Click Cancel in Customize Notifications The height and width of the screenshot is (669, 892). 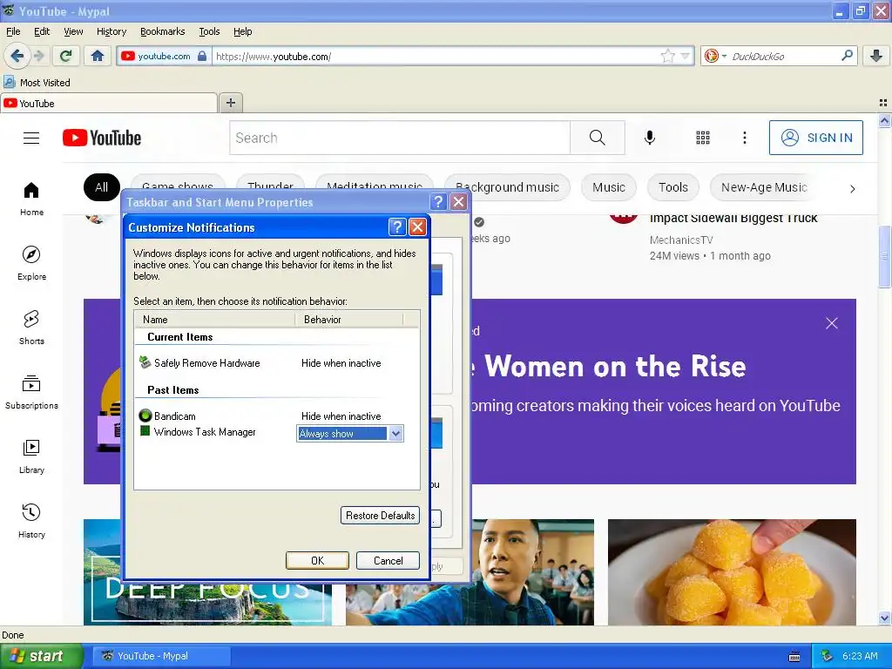point(388,560)
